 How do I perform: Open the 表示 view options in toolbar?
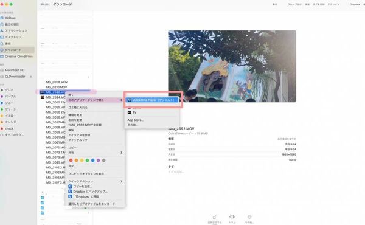[x=275, y=4]
